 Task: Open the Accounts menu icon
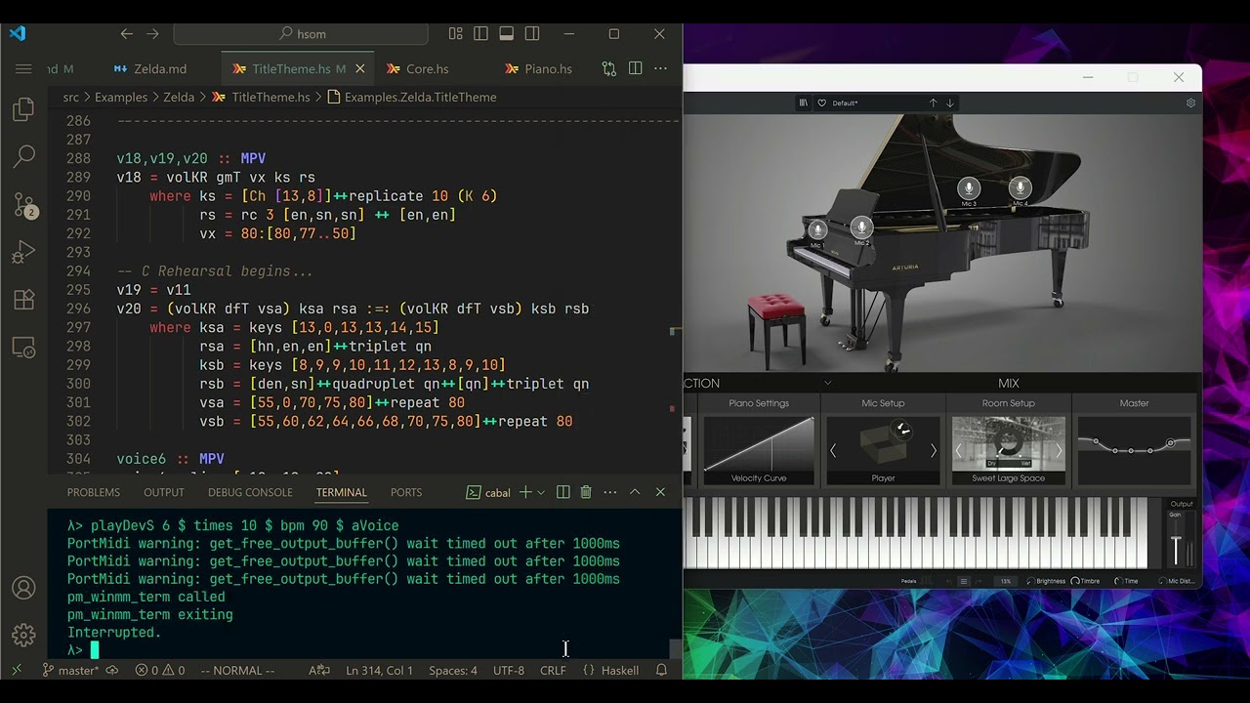click(24, 589)
